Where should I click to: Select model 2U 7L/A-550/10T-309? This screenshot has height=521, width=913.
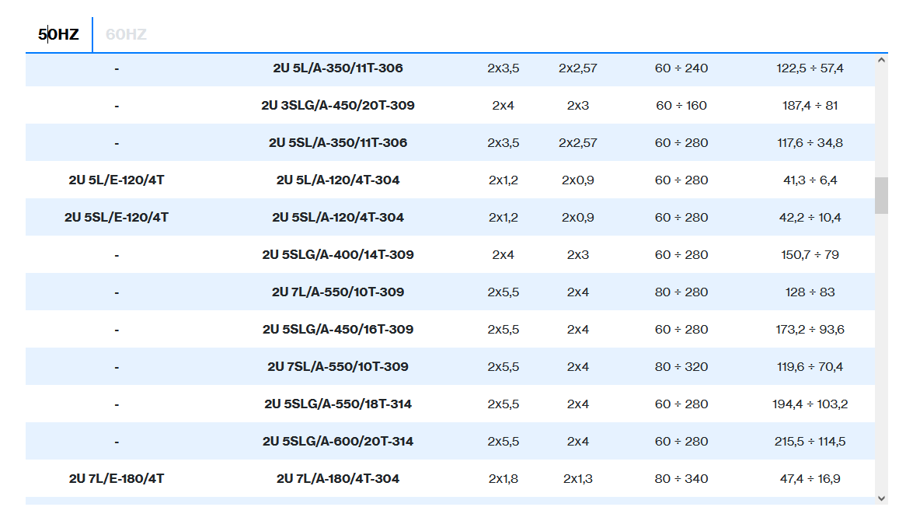tap(337, 292)
